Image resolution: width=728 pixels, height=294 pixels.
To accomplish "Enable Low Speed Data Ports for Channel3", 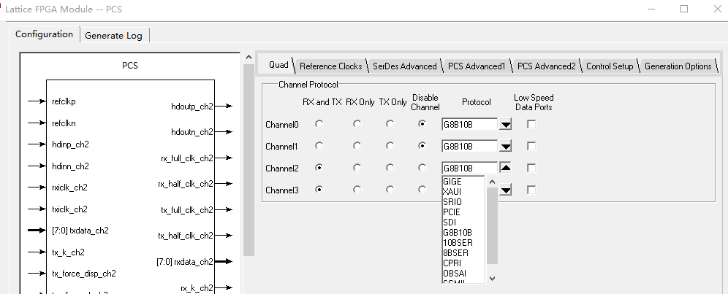I will [531, 190].
